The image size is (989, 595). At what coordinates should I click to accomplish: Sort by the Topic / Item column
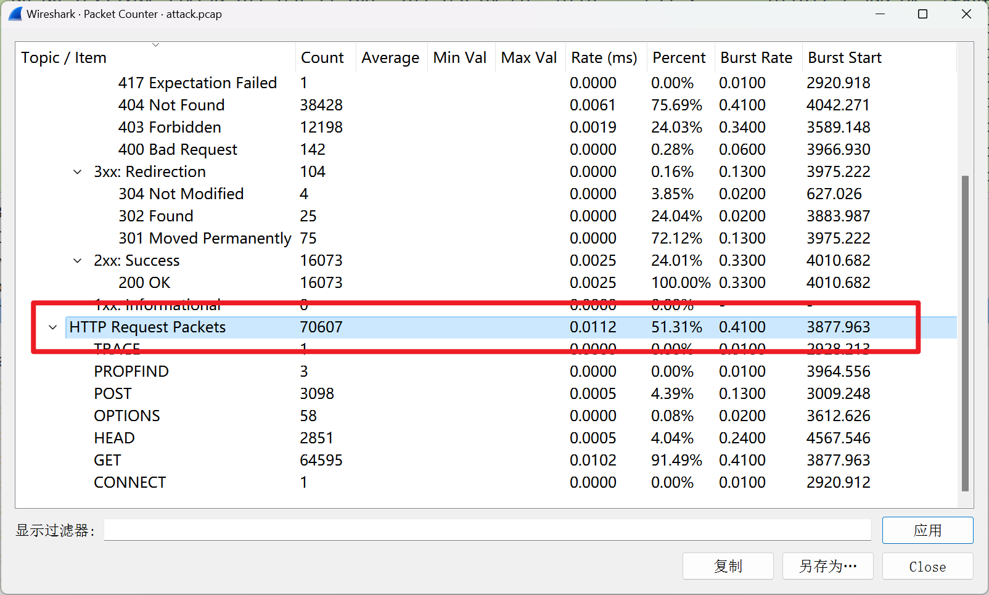(155, 57)
